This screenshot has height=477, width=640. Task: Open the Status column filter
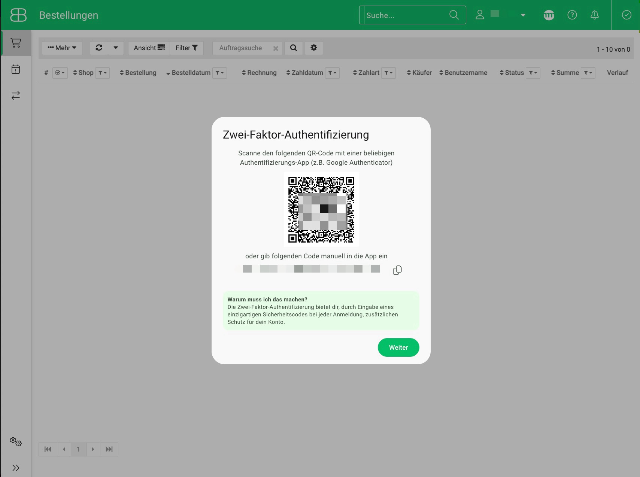533,73
